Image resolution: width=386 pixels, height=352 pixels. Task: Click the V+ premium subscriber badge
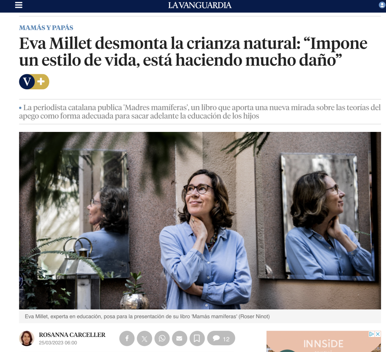[x=34, y=81]
